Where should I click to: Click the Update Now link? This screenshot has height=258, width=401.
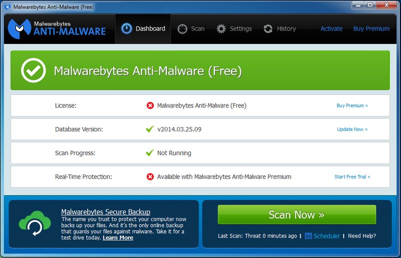pyautogui.click(x=352, y=129)
